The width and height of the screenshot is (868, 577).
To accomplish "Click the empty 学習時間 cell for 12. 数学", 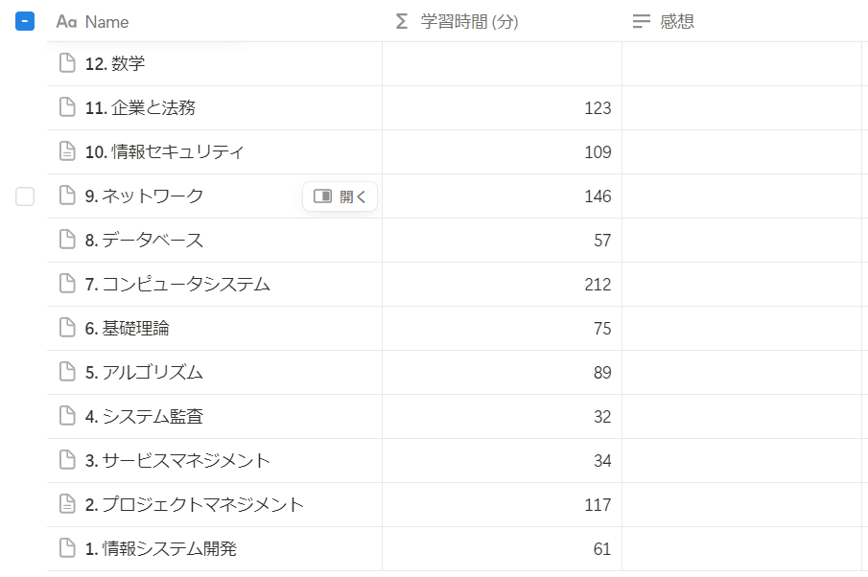I will click(x=502, y=64).
